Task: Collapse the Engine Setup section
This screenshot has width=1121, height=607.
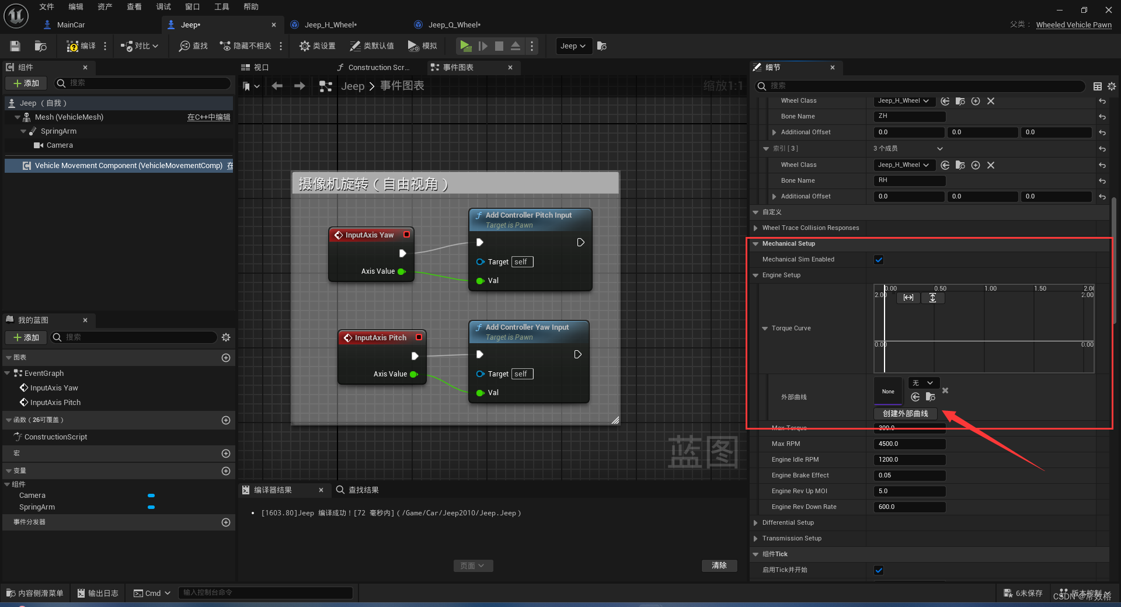Action: coord(756,275)
